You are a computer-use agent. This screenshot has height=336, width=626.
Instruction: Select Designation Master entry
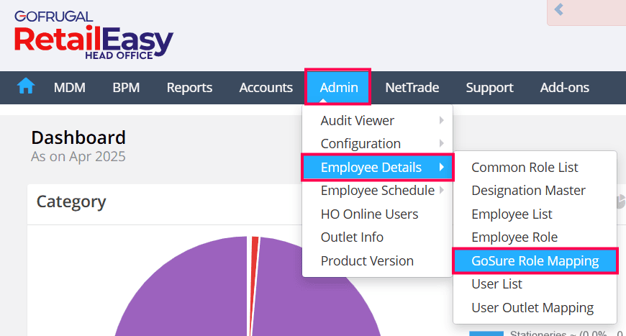[x=528, y=191]
